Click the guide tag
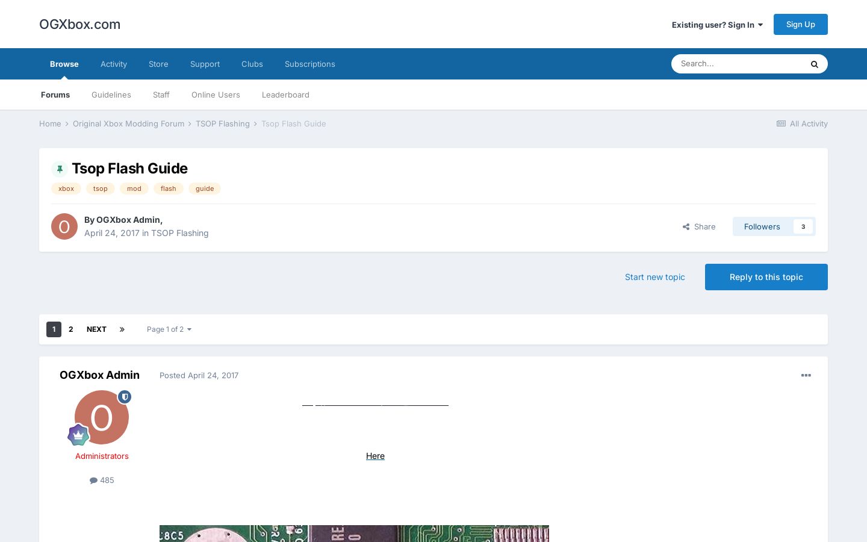 (x=205, y=188)
